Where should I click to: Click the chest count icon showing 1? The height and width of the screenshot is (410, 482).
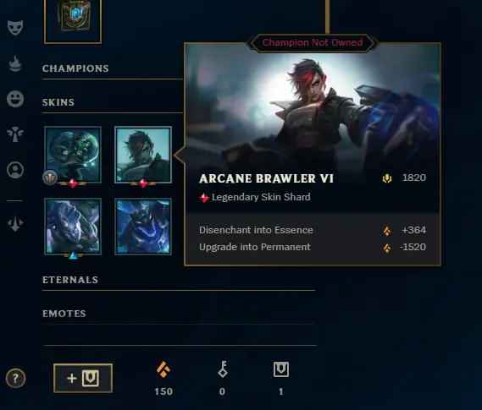point(281,369)
